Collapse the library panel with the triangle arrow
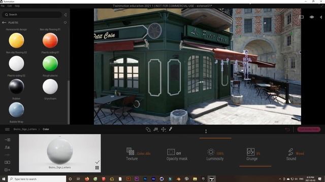Viewport: 325px width, 182px height. (66, 15)
